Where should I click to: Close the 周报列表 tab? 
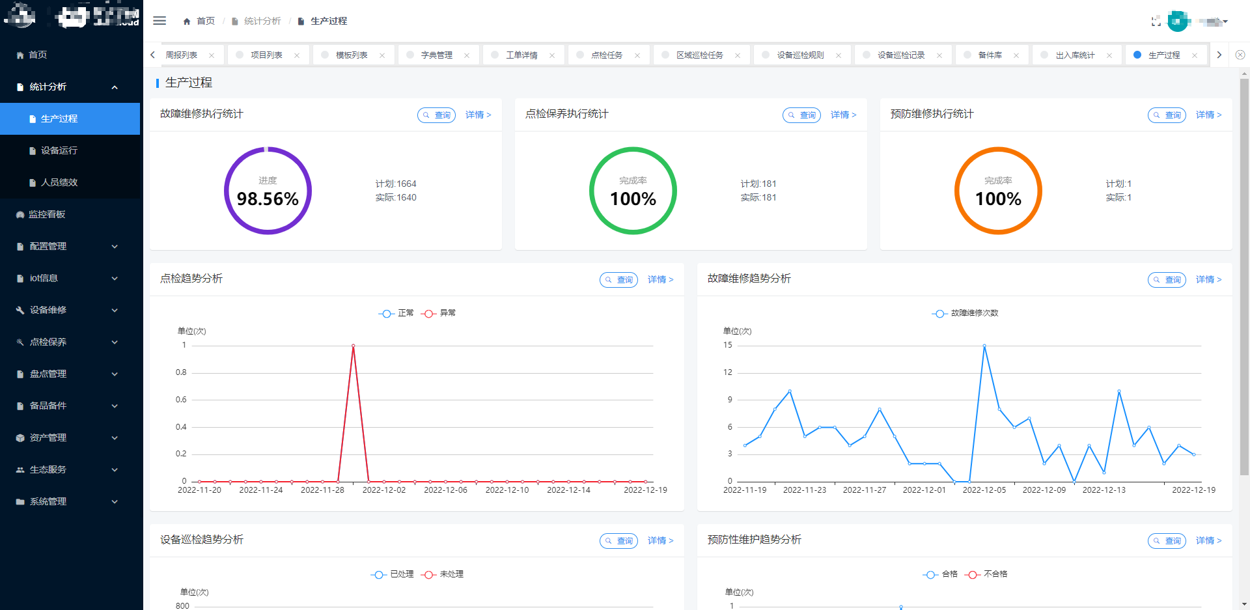[x=212, y=55]
